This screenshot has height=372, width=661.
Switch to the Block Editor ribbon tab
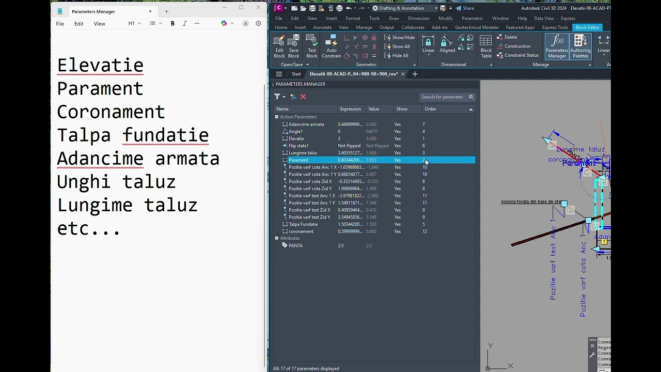[x=587, y=27]
